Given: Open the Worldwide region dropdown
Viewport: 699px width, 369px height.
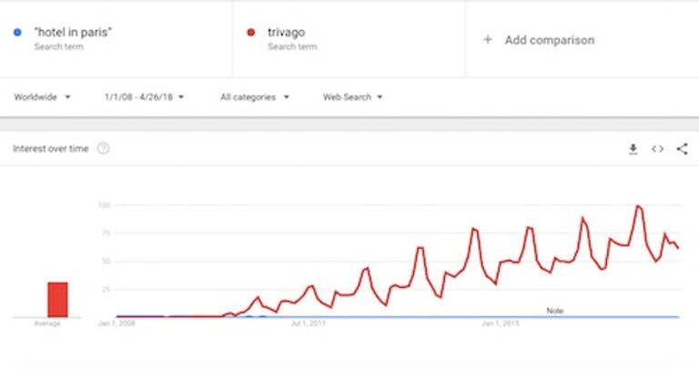Looking at the screenshot, I should click(x=42, y=97).
